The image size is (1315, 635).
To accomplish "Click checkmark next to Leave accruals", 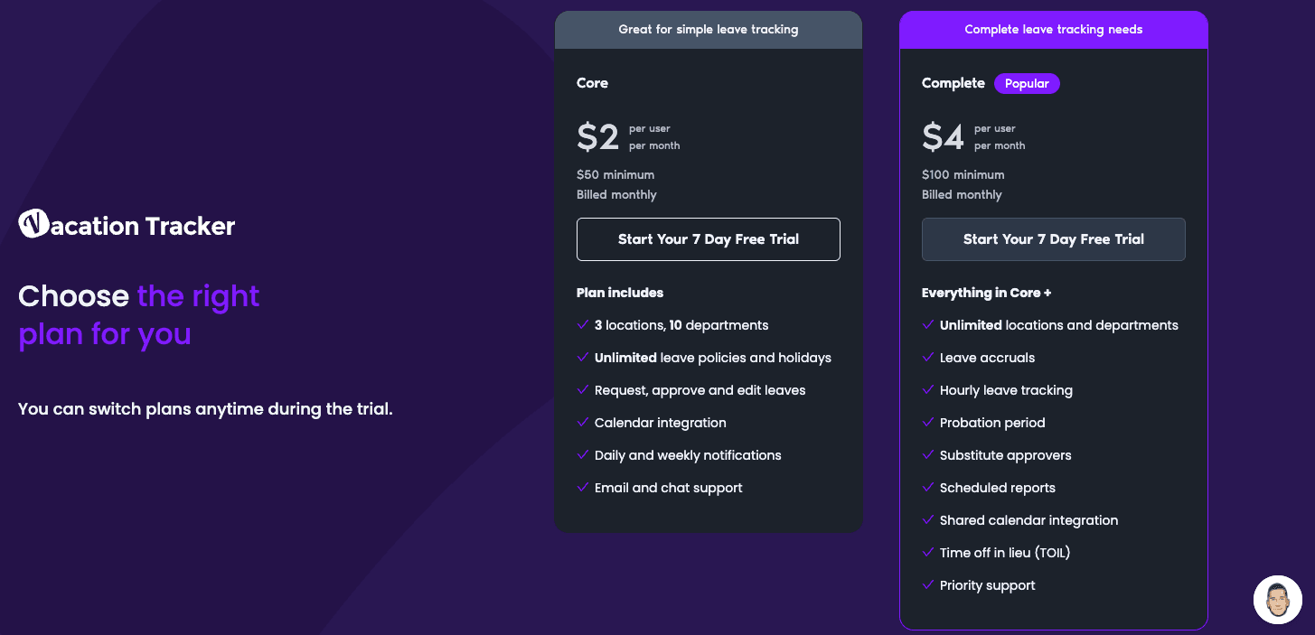I will 928,358.
